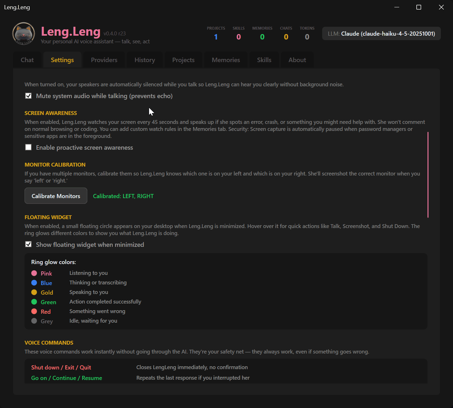The height and width of the screenshot is (408, 453).
Task: Minimize the Leng.Leng window
Action: (x=397, y=7)
